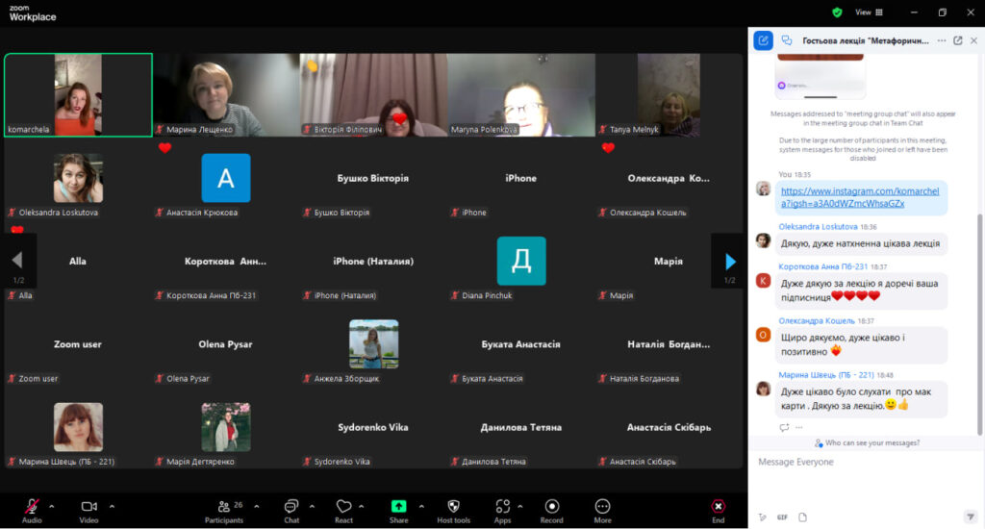Screen dimensions: 985x529
Task: Open Host tools shield icon
Action: (x=454, y=506)
